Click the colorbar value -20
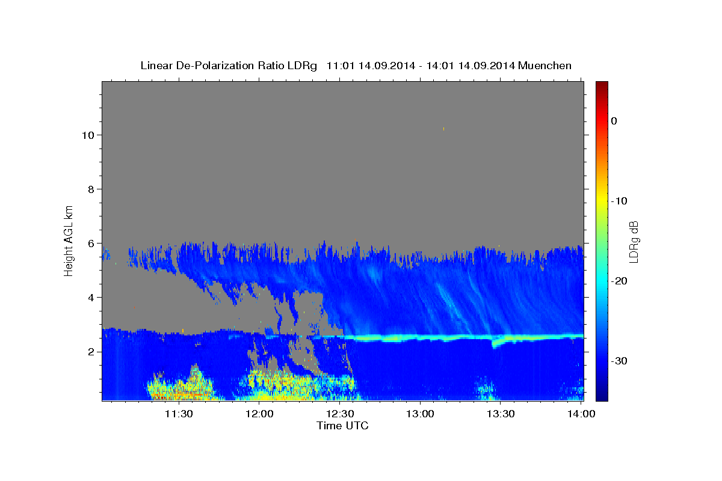Image resolution: width=722 pixels, height=481 pixels. click(620, 281)
